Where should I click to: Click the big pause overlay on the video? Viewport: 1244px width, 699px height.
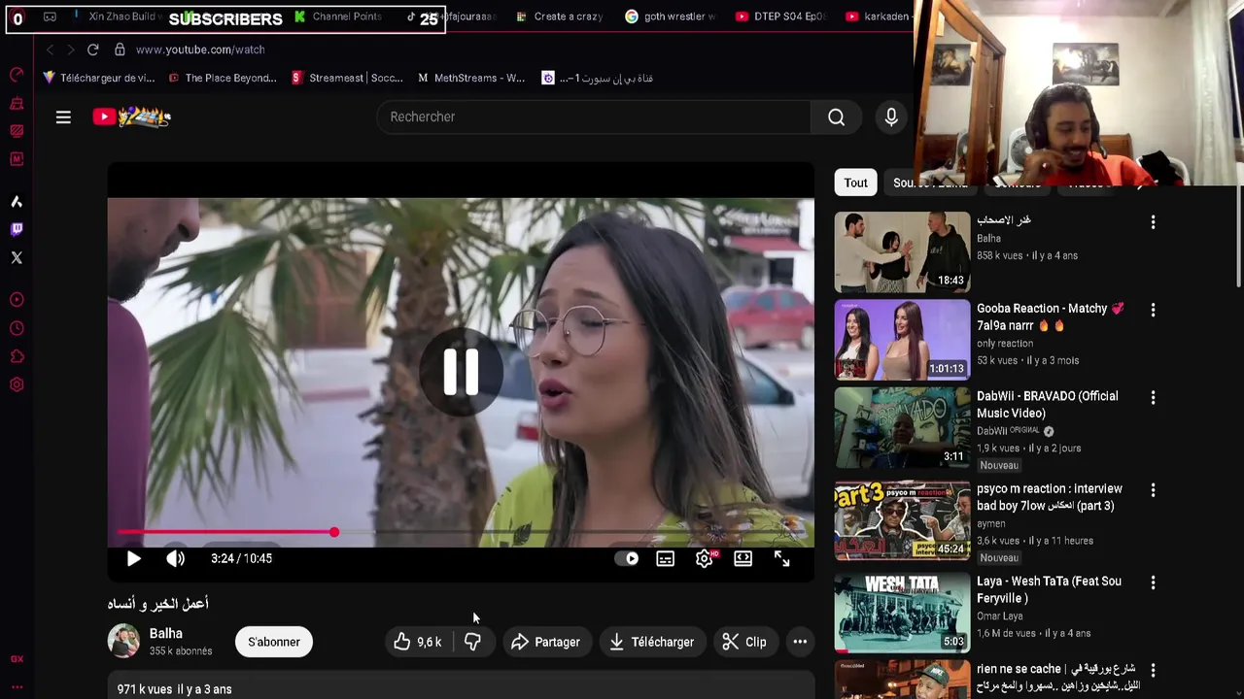[x=461, y=372]
